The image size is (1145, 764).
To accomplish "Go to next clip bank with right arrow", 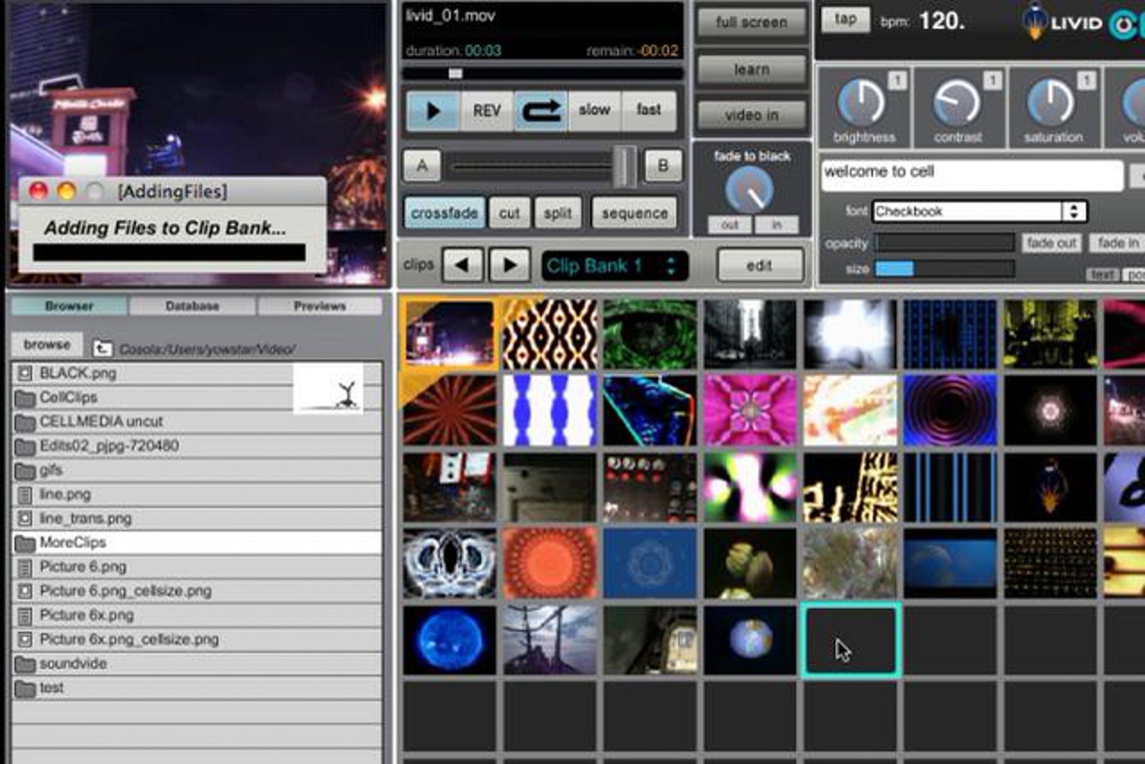I will click(510, 265).
